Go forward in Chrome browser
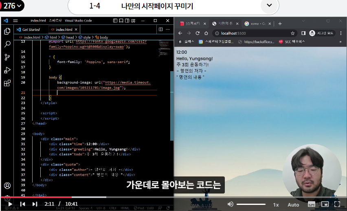Screen dimensions: 347x211 189,33
